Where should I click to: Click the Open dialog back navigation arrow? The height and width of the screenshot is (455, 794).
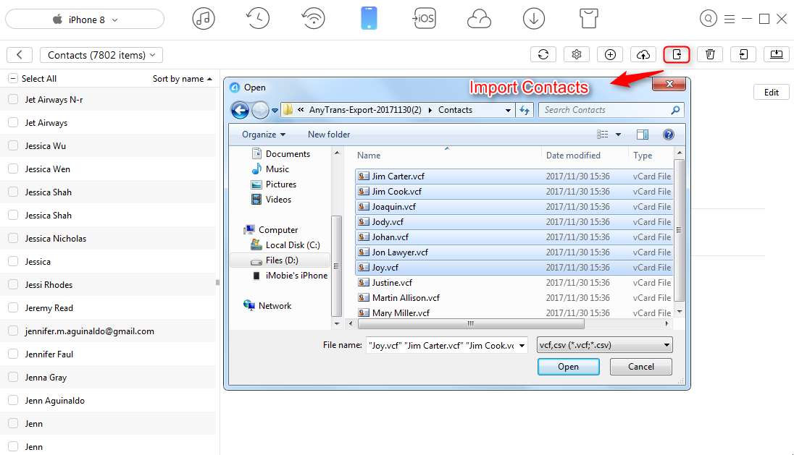click(x=240, y=110)
